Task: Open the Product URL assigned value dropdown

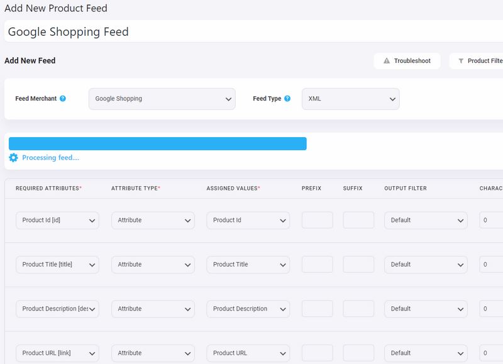Action: coord(248,353)
